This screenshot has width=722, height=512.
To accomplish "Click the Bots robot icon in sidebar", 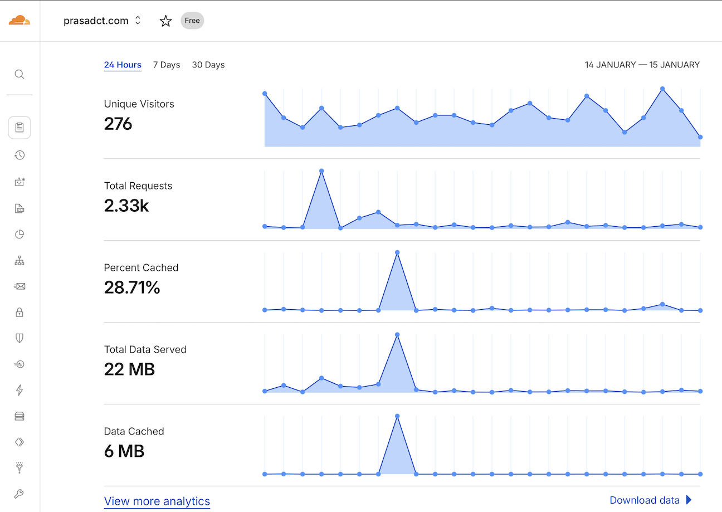I will [x=19, y=182].
